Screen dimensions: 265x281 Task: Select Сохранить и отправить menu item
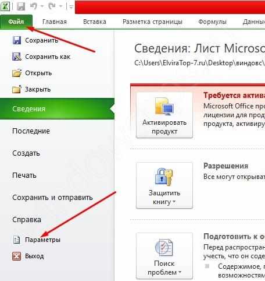52,198
